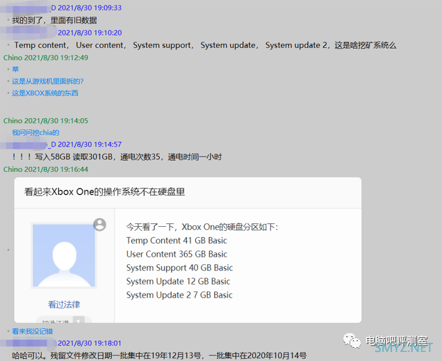The width and height of the screenshot is (442, 361).
Task: Click the partly hidden badge under 看过法律
Action: point(64,320)
